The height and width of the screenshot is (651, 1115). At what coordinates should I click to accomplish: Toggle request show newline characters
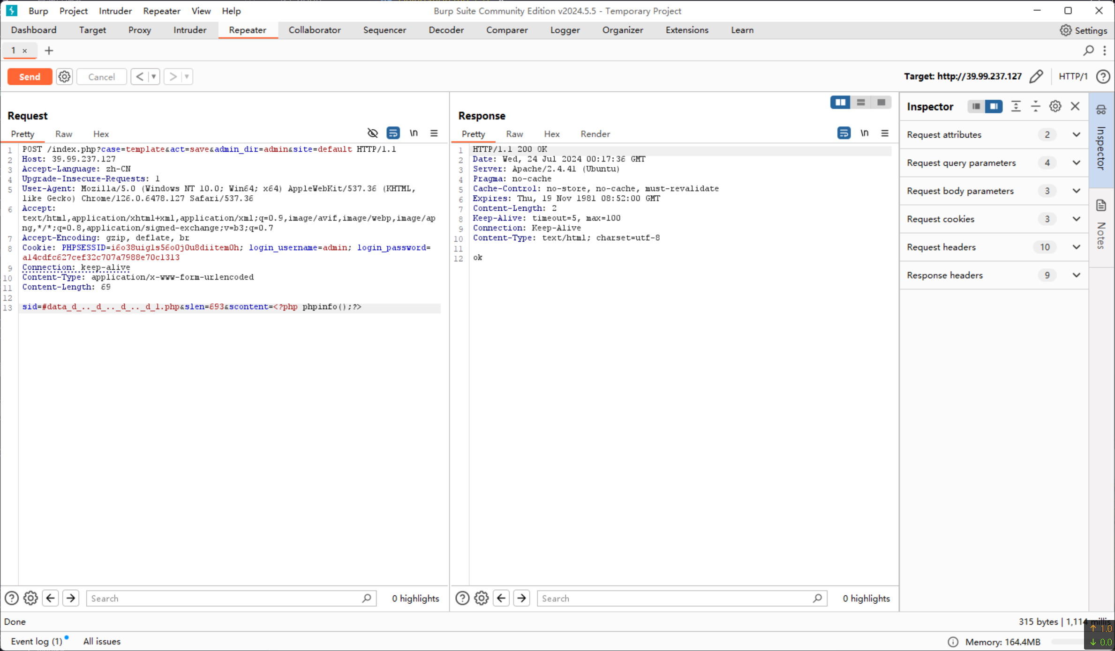click(414, 133)
